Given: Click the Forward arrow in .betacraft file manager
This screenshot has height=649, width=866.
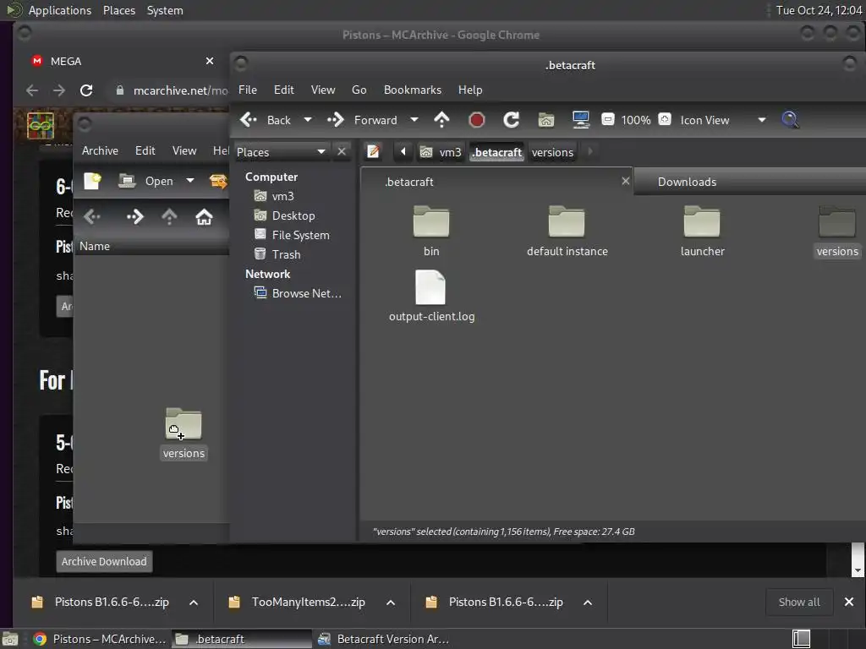Looking at the screenshot, I should 335,120.
